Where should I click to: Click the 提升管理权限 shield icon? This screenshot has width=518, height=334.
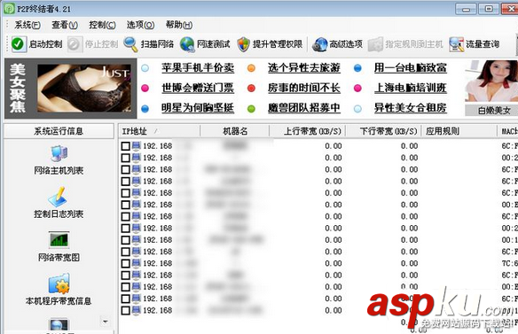point(243,44)
